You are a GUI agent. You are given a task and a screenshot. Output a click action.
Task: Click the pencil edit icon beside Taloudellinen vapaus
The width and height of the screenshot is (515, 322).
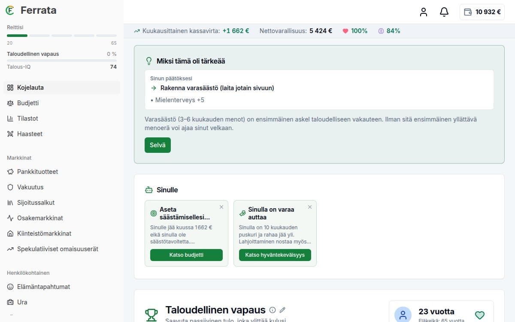click(282, 310)
